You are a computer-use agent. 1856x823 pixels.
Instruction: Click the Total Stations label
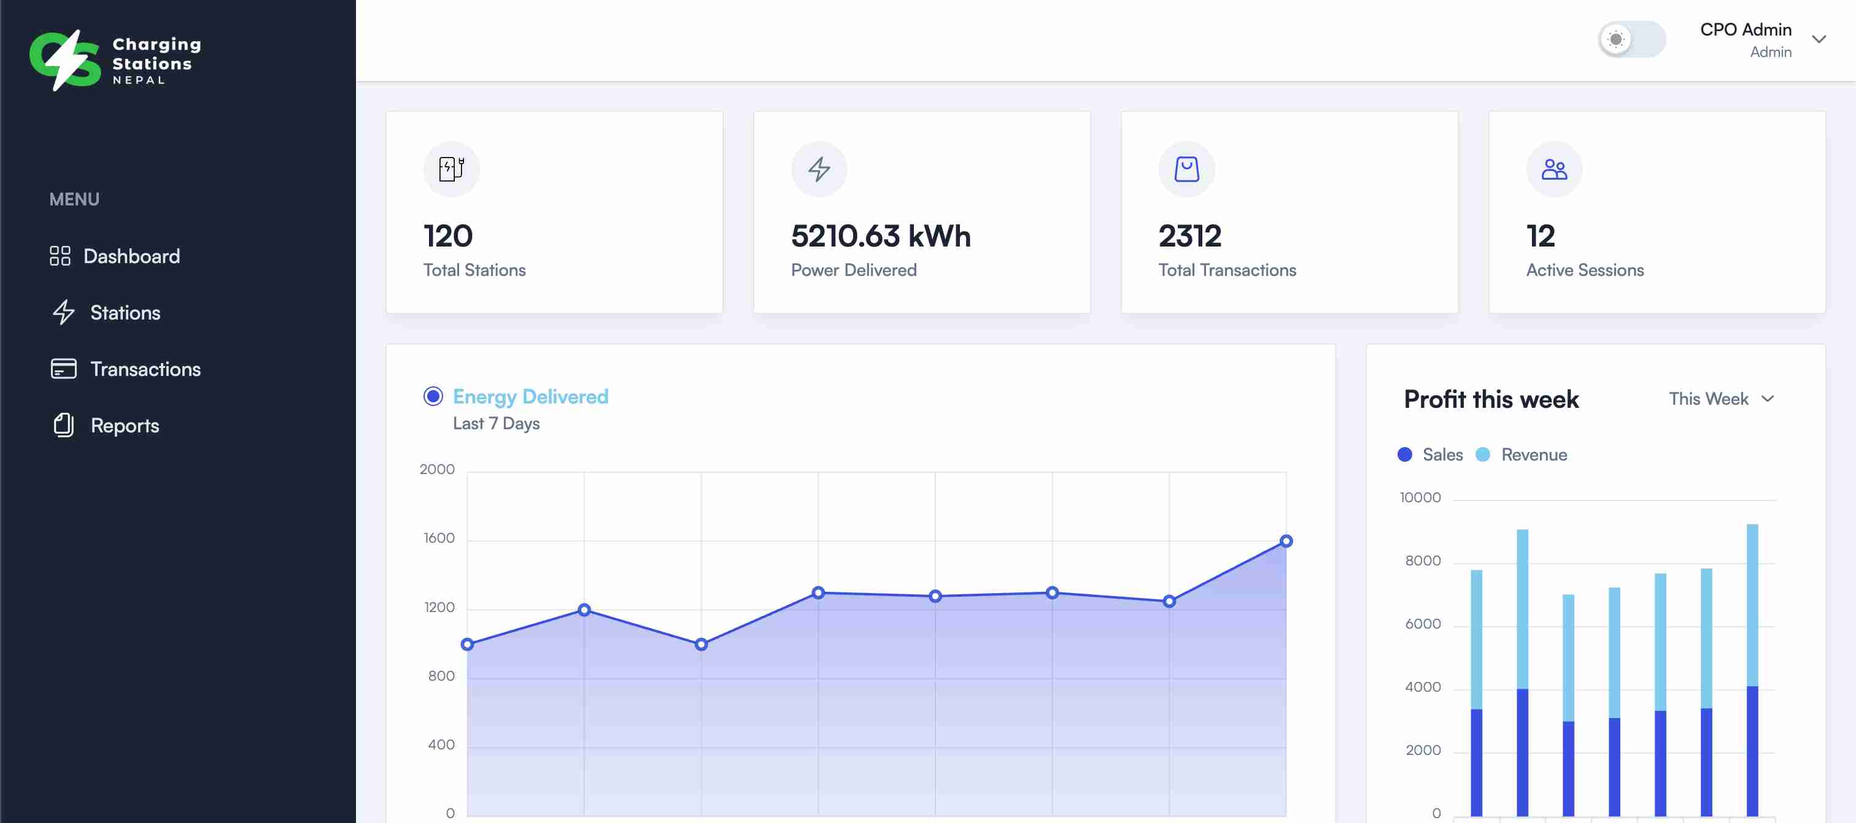(x=474, y=270)
